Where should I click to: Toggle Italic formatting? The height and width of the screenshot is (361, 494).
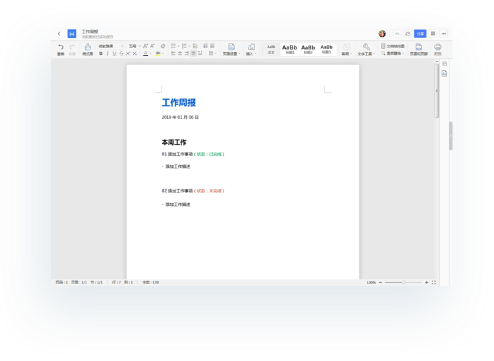click(x=107, y=53)
